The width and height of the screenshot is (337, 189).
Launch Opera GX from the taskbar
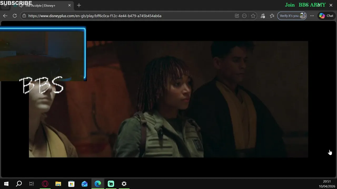45,184
